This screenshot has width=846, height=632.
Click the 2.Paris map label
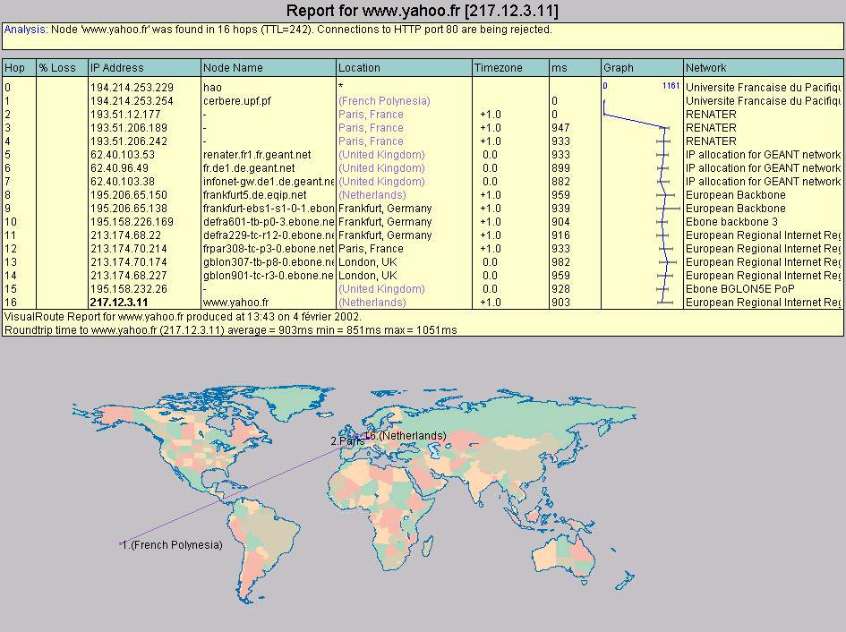point(347,441)
